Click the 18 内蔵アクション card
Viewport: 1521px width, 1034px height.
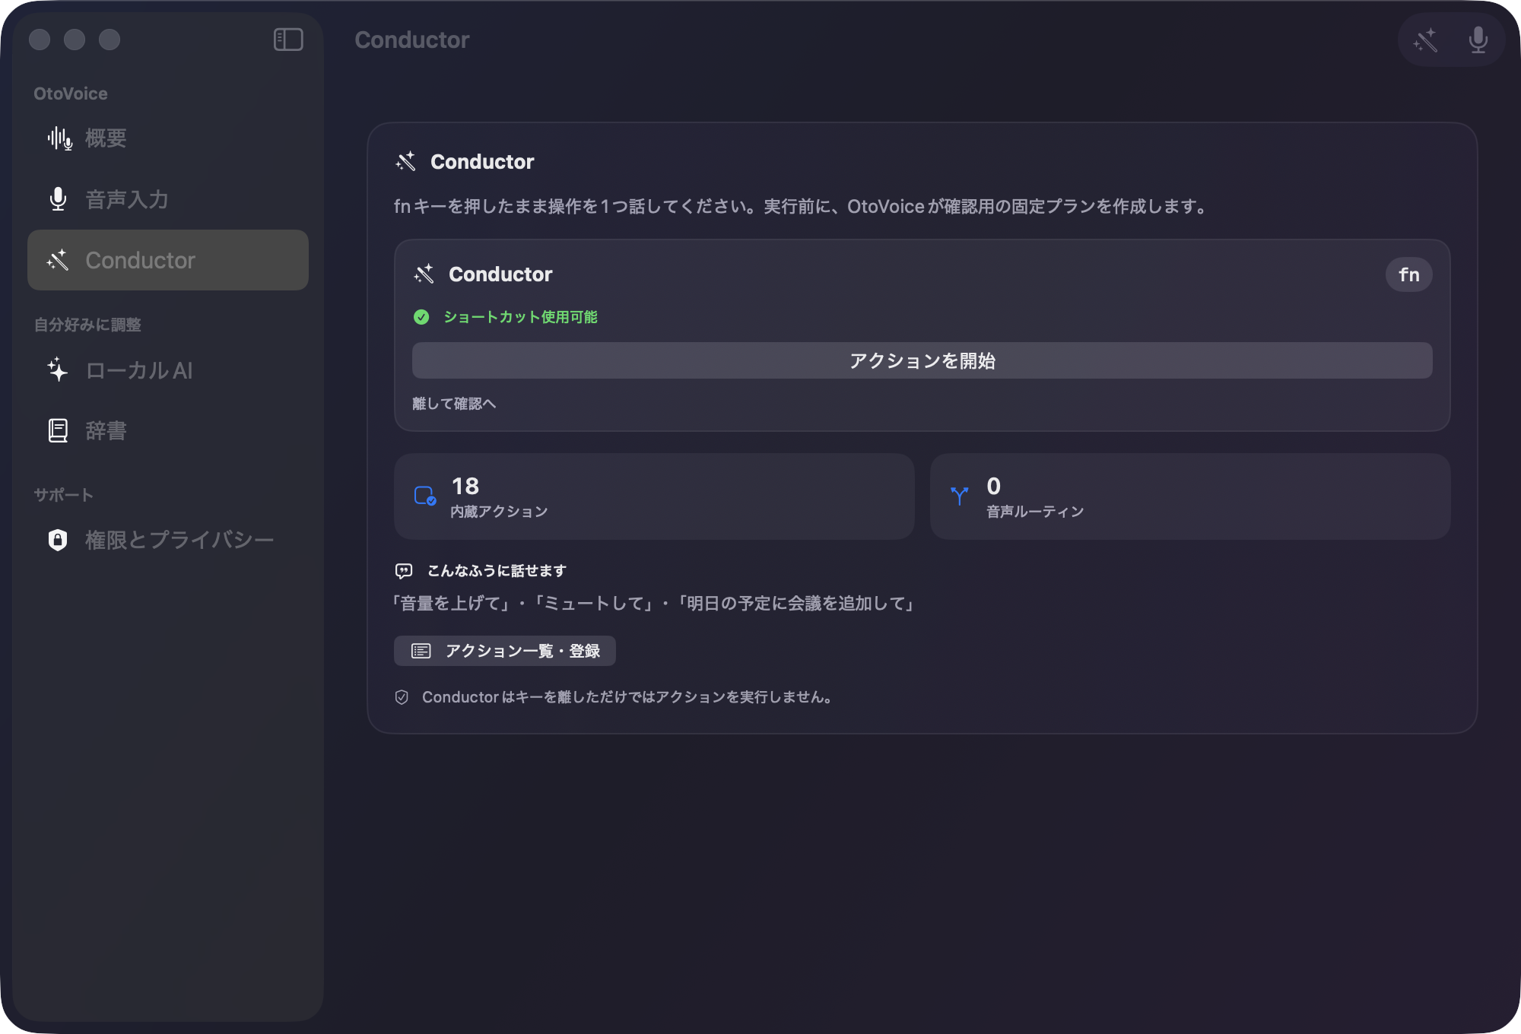click(654, 496)
